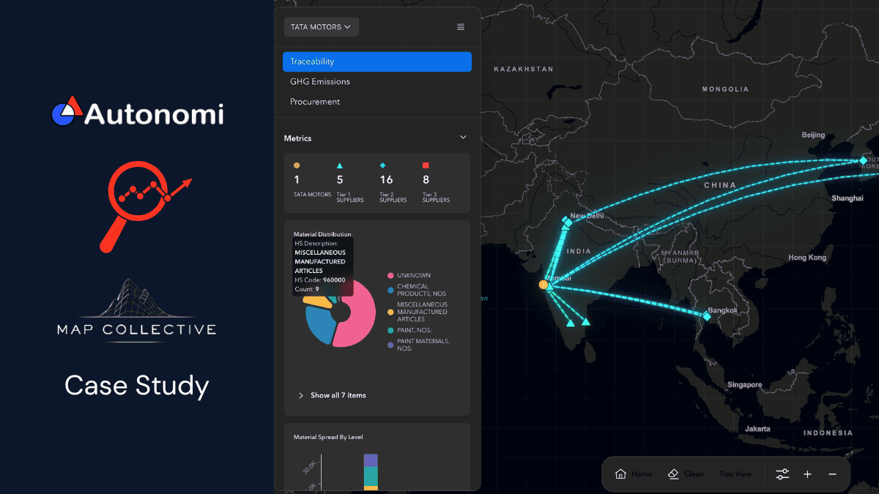Image resolution: width=879 pixels, height=494 pixels.
Task: Click the Bangkok diamond supplier marker
Action: [x=707, y=316]
